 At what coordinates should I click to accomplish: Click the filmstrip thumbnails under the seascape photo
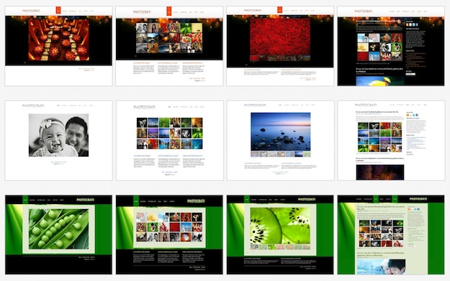[x=280, y=154]
